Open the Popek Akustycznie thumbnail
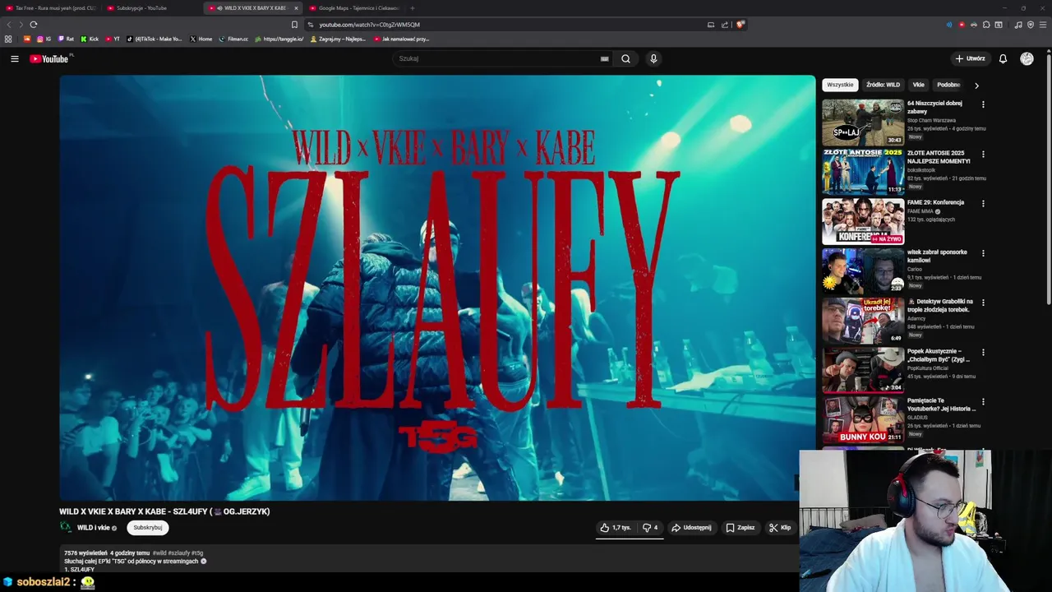 point(863,370)
